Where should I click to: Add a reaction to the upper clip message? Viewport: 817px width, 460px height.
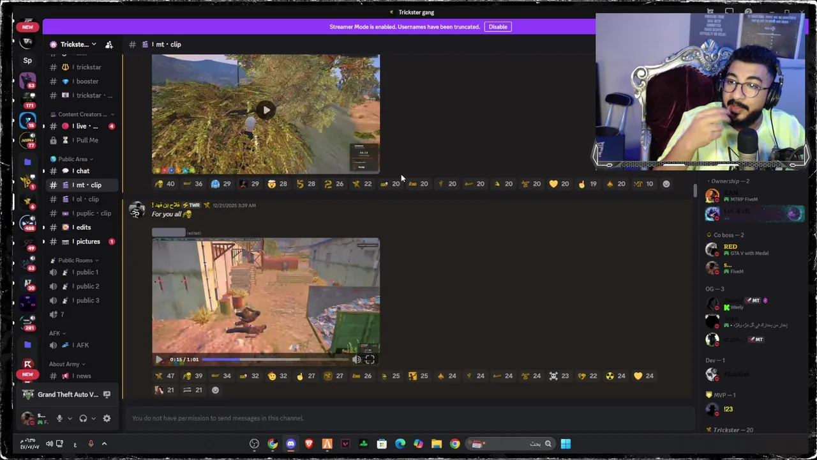pos(666,184)
